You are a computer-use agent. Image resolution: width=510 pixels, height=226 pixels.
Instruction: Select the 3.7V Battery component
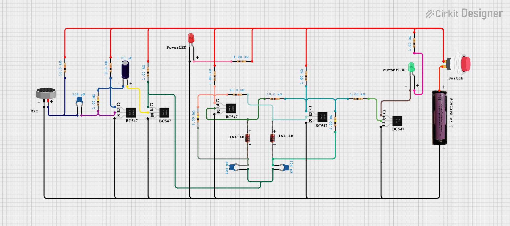pos(440,118)
